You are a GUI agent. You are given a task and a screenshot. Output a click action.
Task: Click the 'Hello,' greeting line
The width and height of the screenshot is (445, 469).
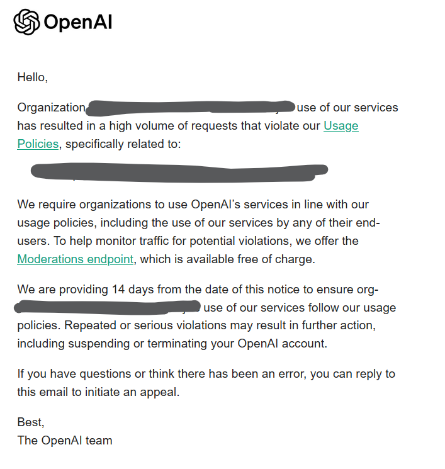tap(33, 77)
